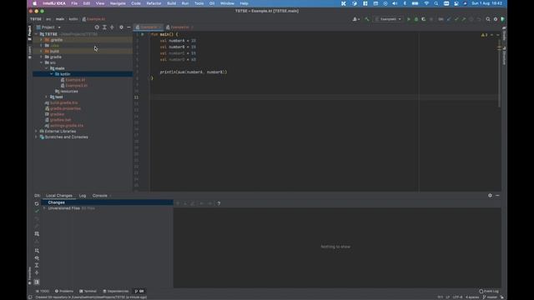The image size is (534, 300).
Task: Click the warnings indicator in editor corner
Action: tap(484, 35)
